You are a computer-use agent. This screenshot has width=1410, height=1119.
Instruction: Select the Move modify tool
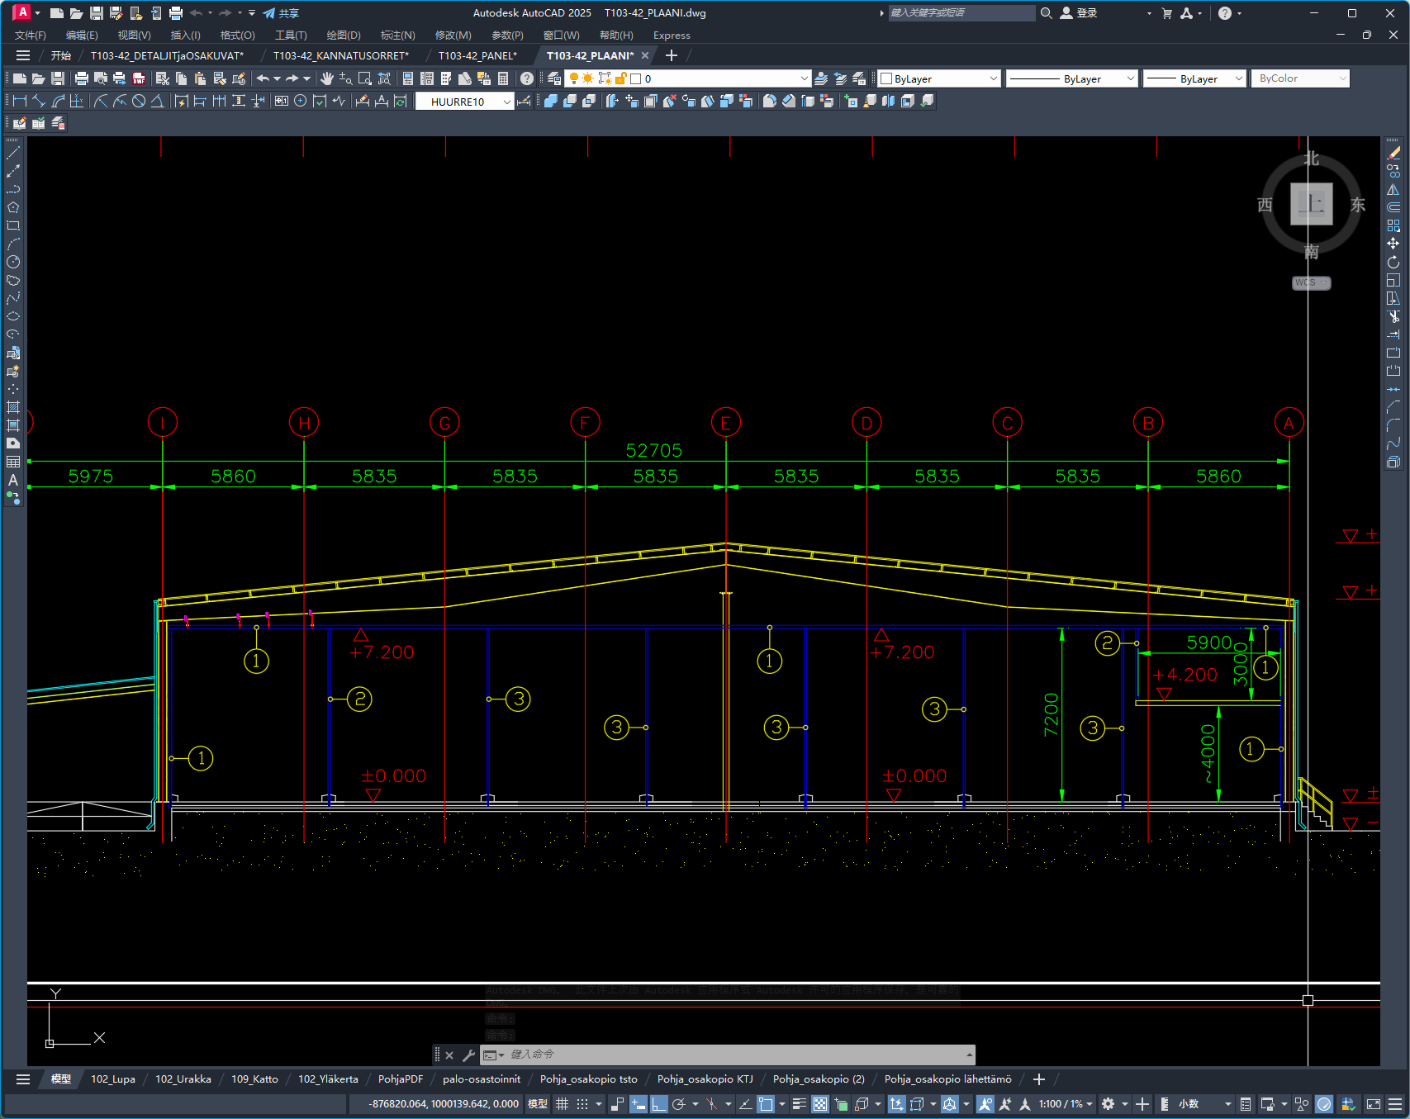point(1393,244)
